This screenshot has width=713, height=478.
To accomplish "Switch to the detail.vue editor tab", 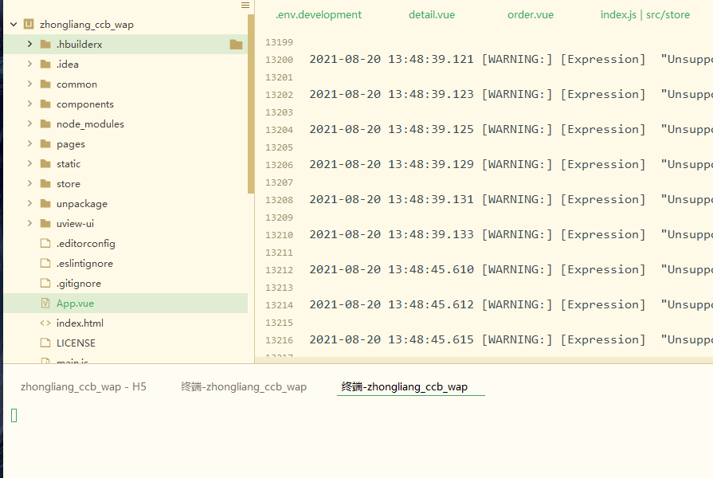I will 432,14.
